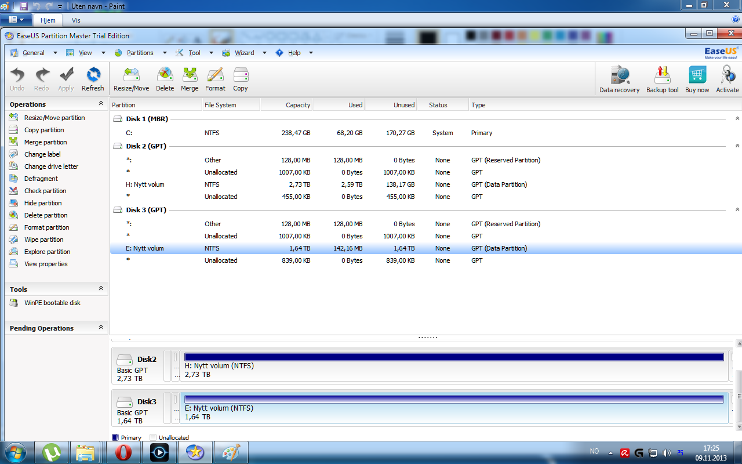Click E: Nytt volum bar in Disk3 map
Image resolution: width=742 pixels, height=464 pixels.
coord(454,408)
